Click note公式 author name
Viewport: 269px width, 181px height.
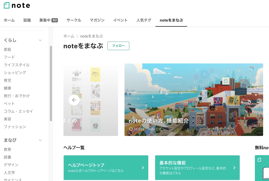(x=155, y=129)
